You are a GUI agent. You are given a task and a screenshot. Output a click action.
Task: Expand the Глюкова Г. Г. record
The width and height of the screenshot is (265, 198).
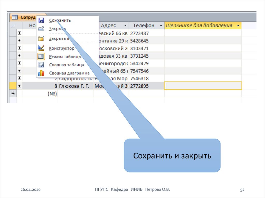click(19, 86)
